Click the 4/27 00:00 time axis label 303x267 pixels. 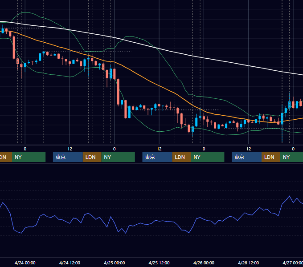click(293, 263)
